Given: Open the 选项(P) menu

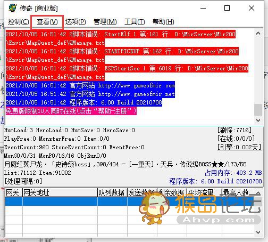Looking at the screenshot, I should 76,22.
